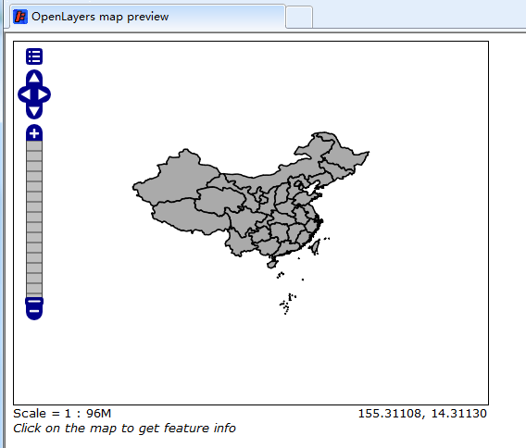Click the OpenLayers favicon in the tab
This screenshot has height=448, width=526.
point(19,17)
